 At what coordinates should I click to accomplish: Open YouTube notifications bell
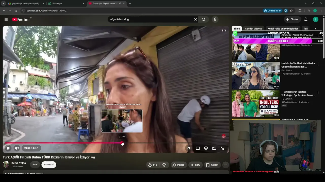coord(306,19)
